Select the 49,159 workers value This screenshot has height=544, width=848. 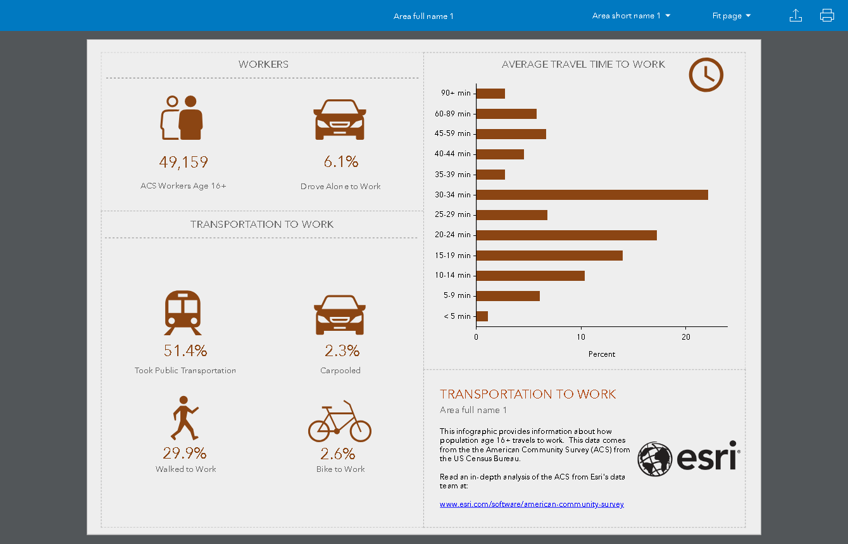(x=184, y=163)
